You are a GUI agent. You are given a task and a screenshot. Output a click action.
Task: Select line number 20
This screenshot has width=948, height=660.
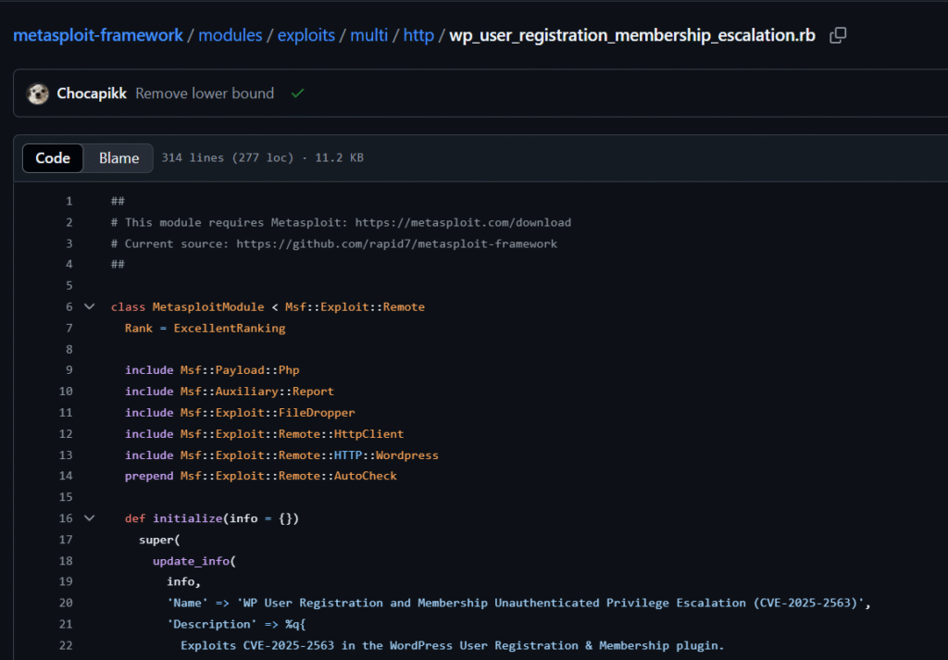(66, 604)
